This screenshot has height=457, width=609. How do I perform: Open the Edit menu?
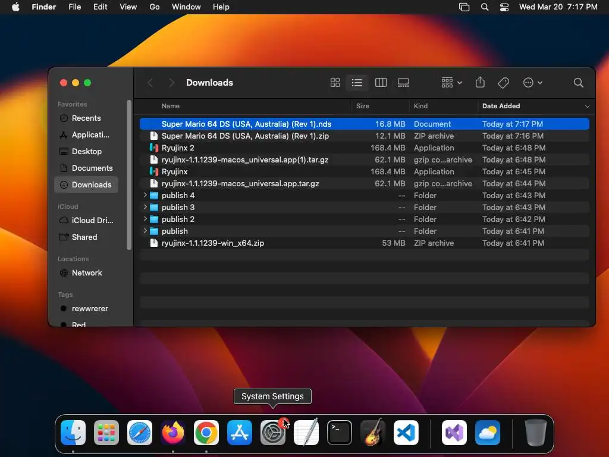[100, 7]
